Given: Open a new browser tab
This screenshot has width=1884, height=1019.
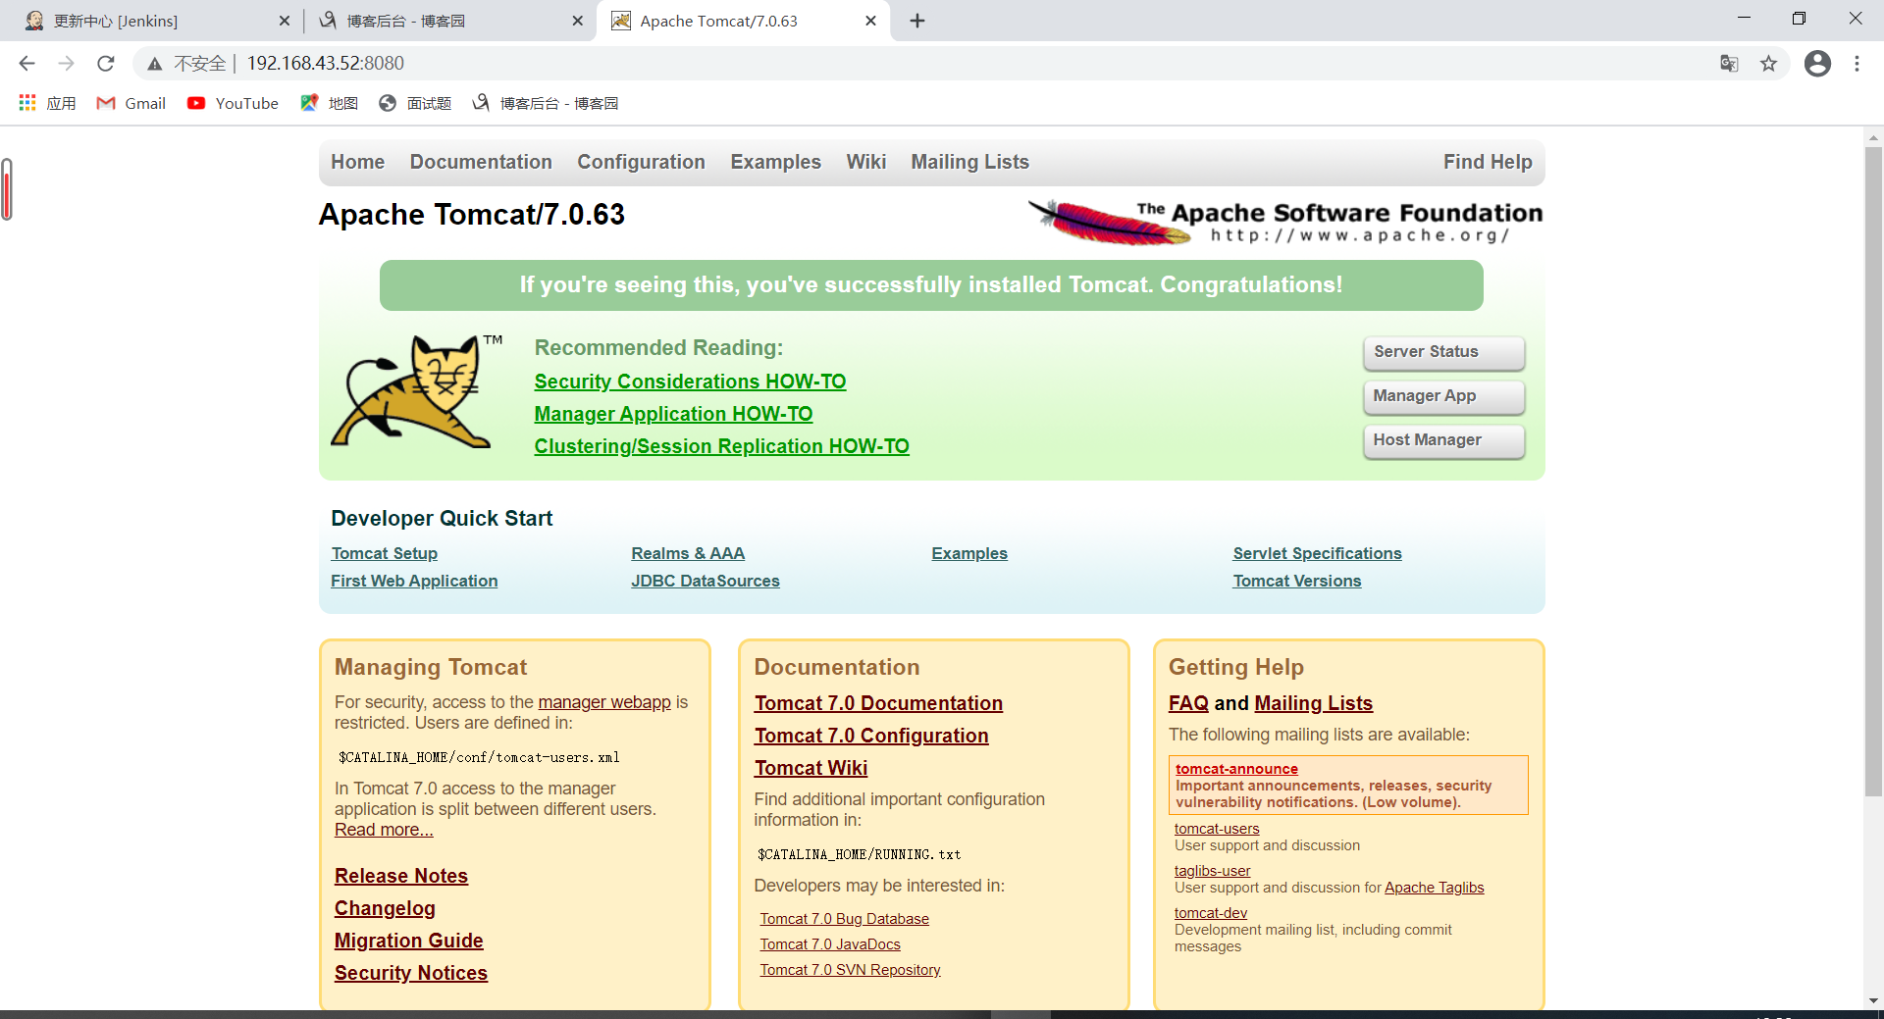Looking at the screenshot, I should 917,21.
